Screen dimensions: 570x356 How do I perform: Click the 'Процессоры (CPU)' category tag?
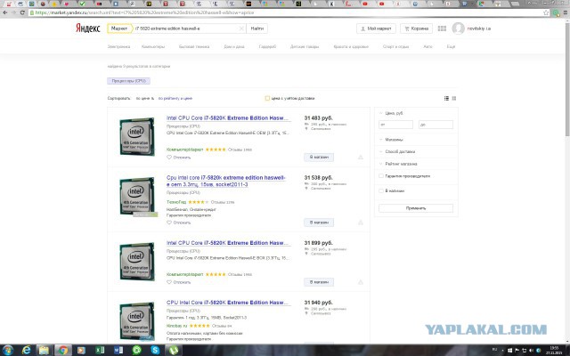tap(128, 81)
